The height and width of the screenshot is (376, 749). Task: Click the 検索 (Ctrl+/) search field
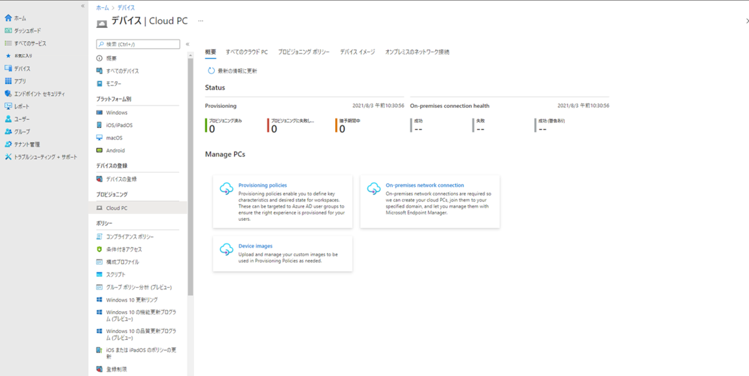click(x=139, y=44)
